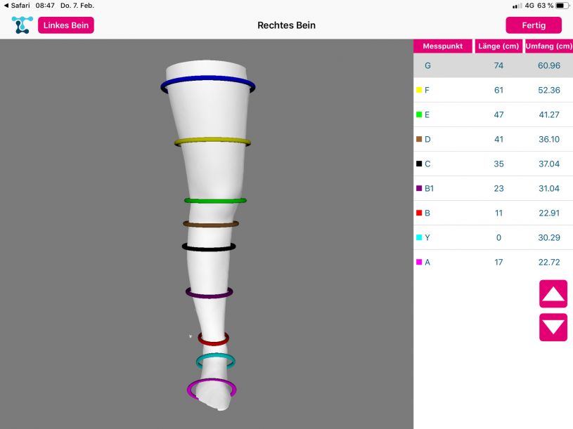The image size is (573, 429).
Task: Select measurement point G row
Action: (x=492, y=65)
